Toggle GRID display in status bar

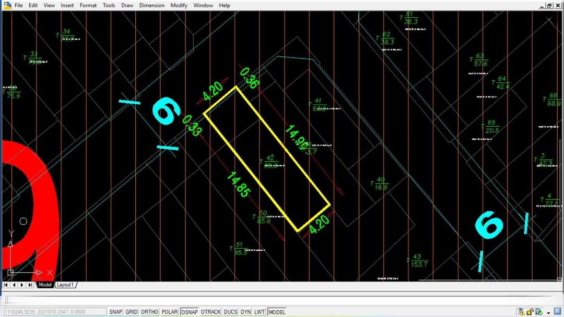[x=132, y=312]
